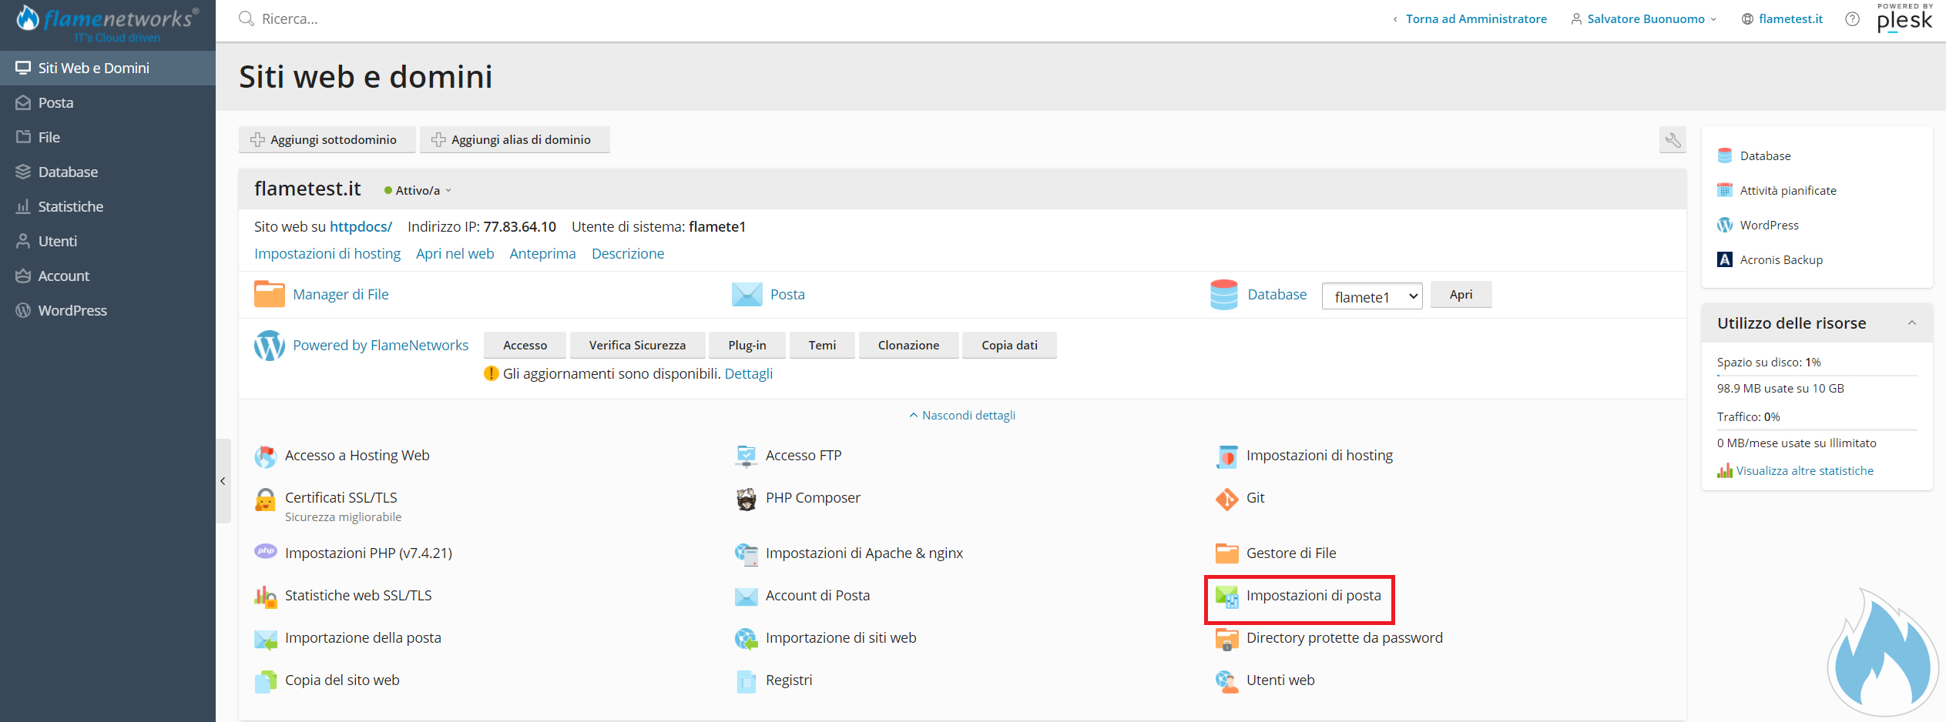Image resolution: width=1946 pixels, height=722 pixels.
Task: Click the wrench settings icon
Action: (x=1673, y=140)
